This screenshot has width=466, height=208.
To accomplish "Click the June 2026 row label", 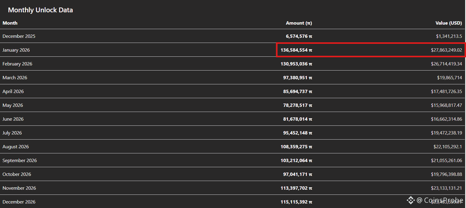I will point(13,119).
